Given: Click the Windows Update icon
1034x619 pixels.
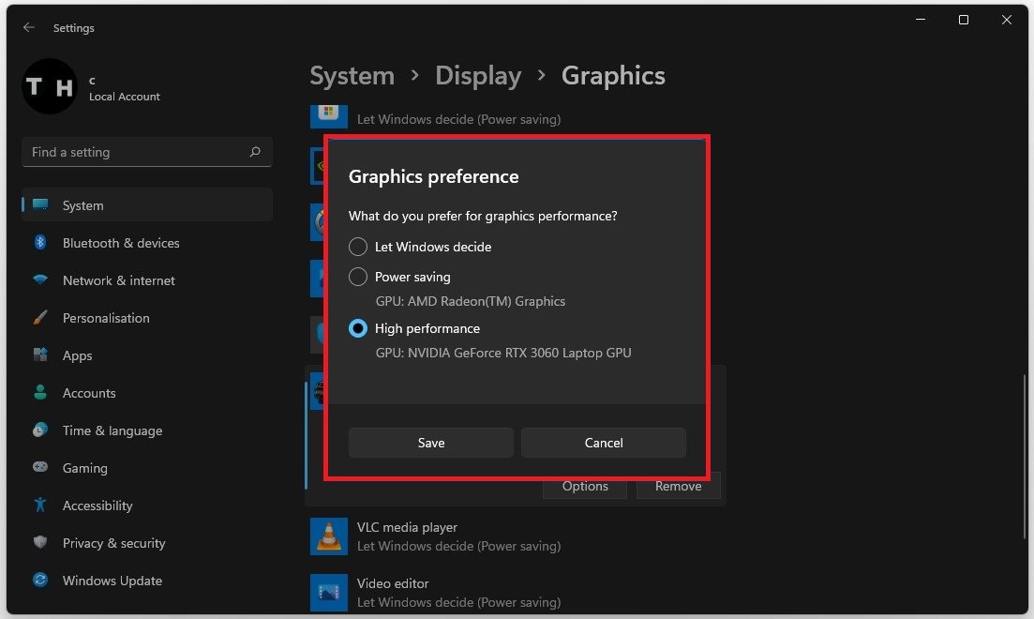Looking at the screenshot, I should 40,581.
